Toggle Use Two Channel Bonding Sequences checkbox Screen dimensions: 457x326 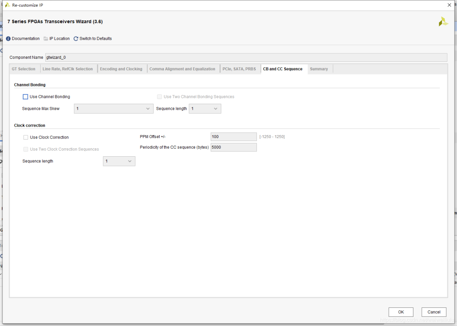(x=160, y=97)
